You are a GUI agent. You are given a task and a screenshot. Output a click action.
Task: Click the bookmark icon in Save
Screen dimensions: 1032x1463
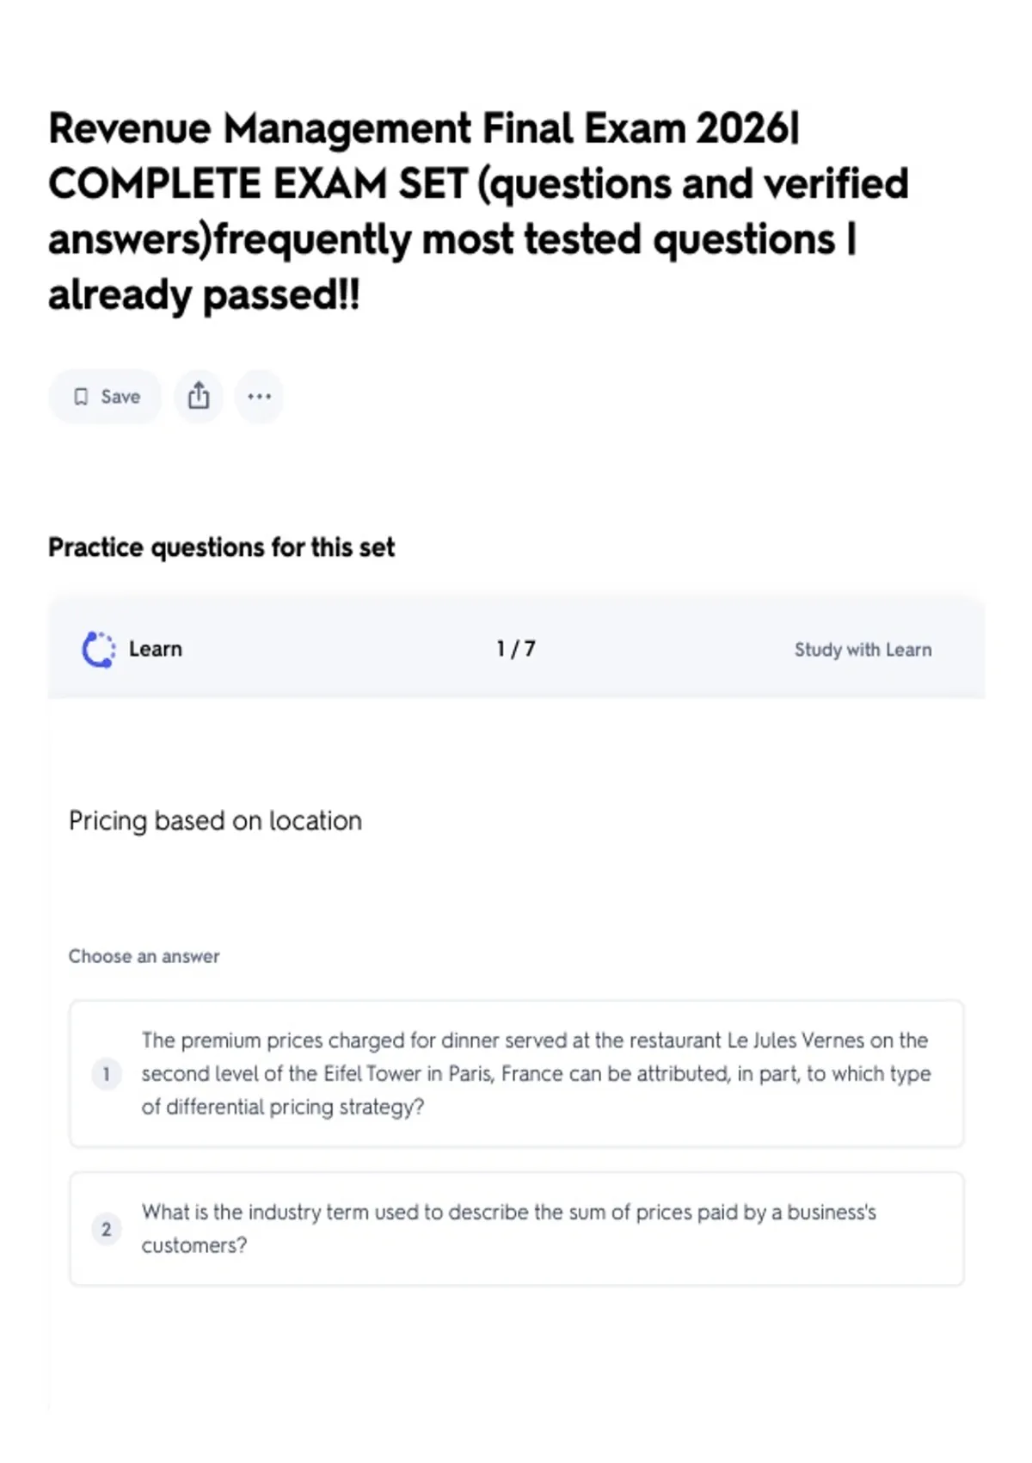(81, 397)
